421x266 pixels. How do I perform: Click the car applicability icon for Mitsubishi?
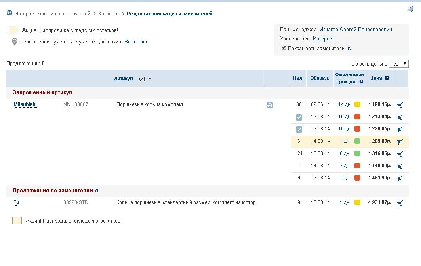coord(269,105)
